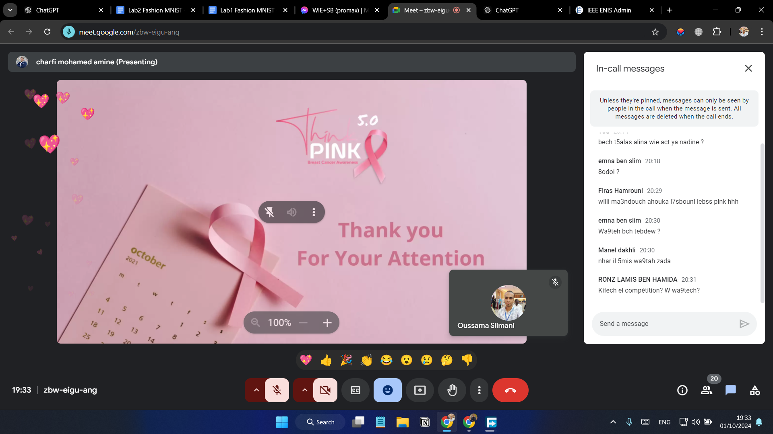Close the Lab2 Fashion MNIST tab
Viewport: 773px width, 434px height.
[x=193, y=10]
